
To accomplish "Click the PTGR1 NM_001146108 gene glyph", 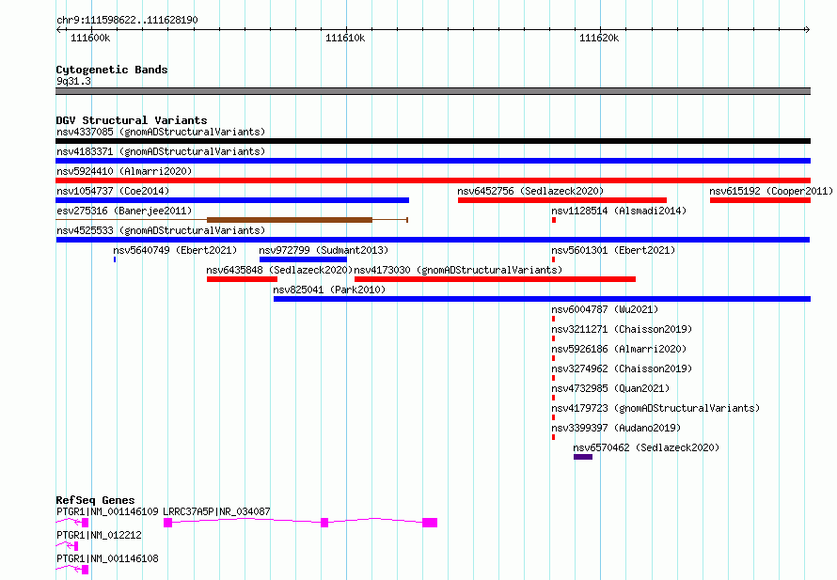I will 72,570.
